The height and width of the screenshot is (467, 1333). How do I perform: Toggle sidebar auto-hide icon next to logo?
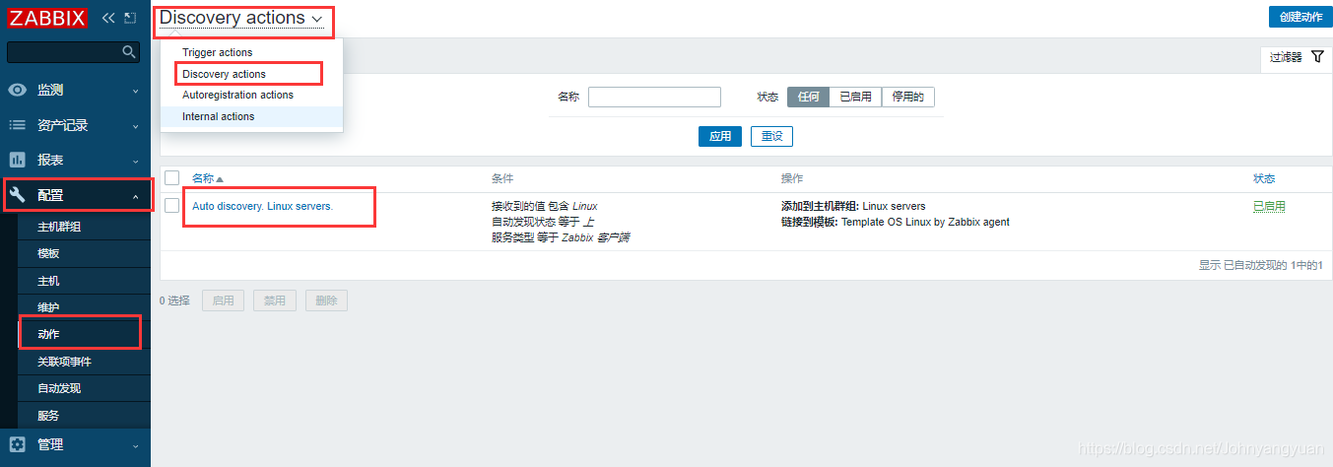[x=130, y=18]
